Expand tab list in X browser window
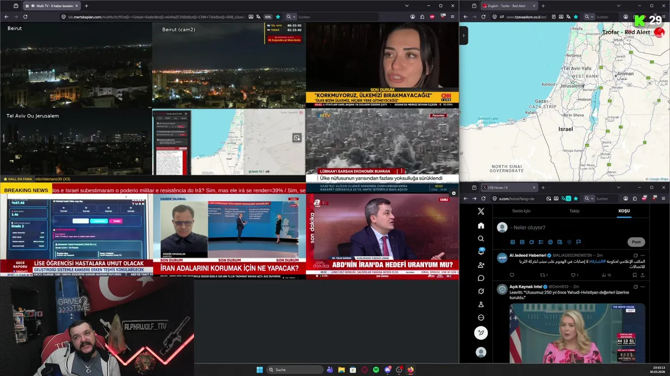 [x=618, y=187]
